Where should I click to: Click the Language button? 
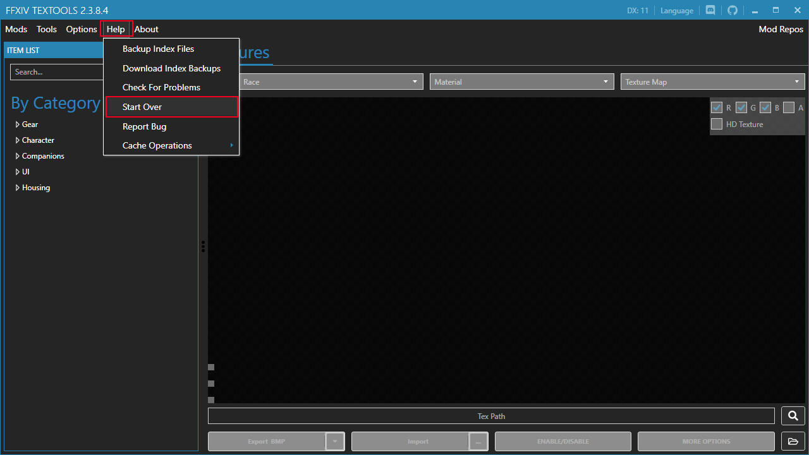click(x=677, y=10)
